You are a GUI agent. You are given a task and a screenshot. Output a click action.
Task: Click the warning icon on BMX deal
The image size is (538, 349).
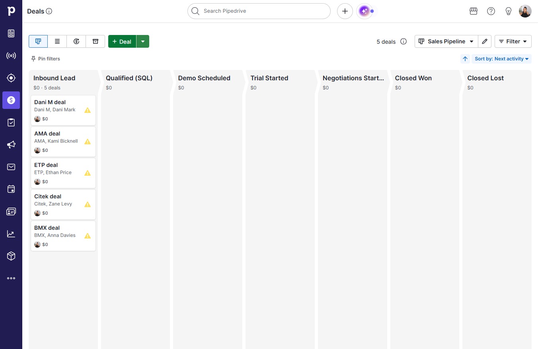coord(88,236)
